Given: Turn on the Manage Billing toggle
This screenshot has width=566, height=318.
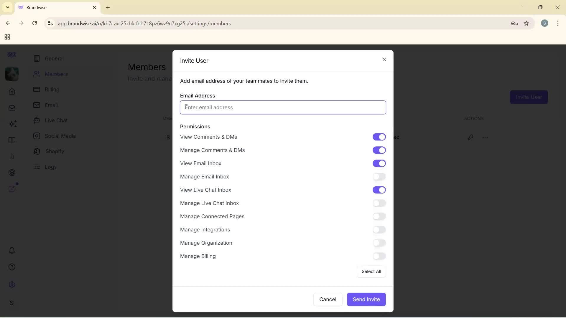Looking at the screenshot, I should [379, 256].
